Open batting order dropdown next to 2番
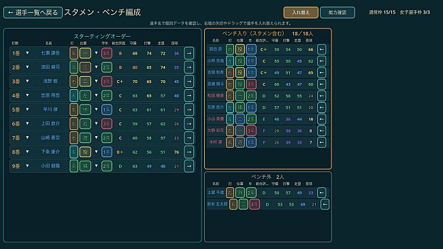 point(27,67)
